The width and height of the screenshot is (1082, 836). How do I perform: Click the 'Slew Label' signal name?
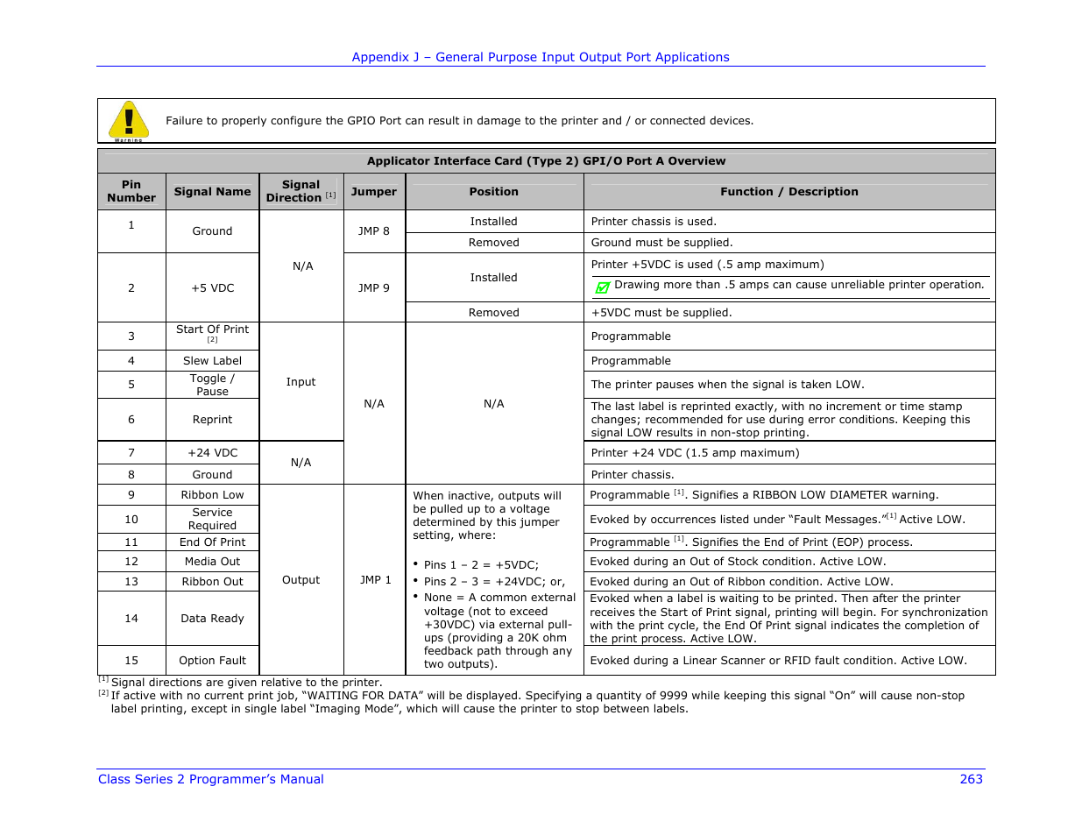(213, 361)
